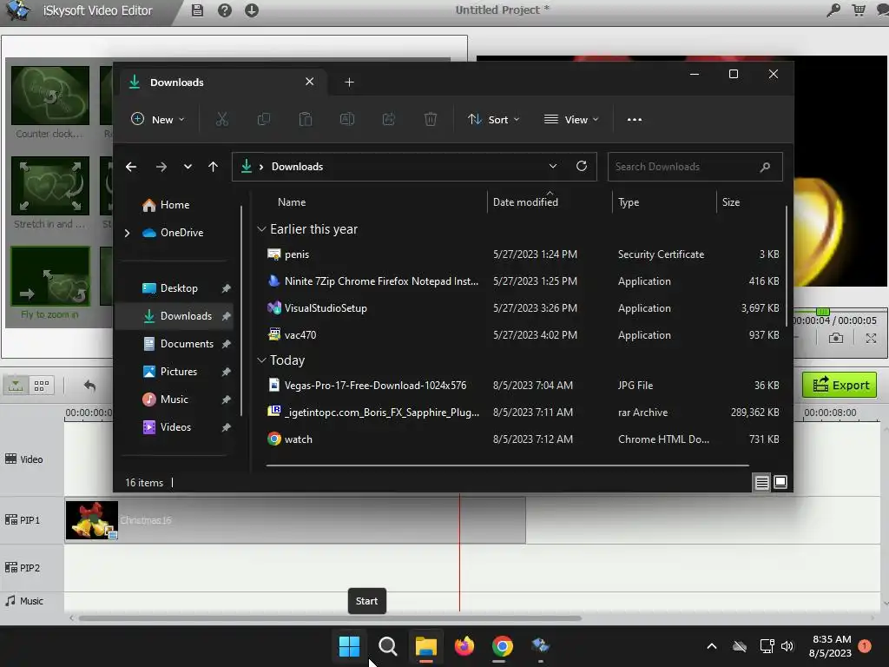
Task: Click the Share icon in File Explorer toolbar
Action: [389, 119]
